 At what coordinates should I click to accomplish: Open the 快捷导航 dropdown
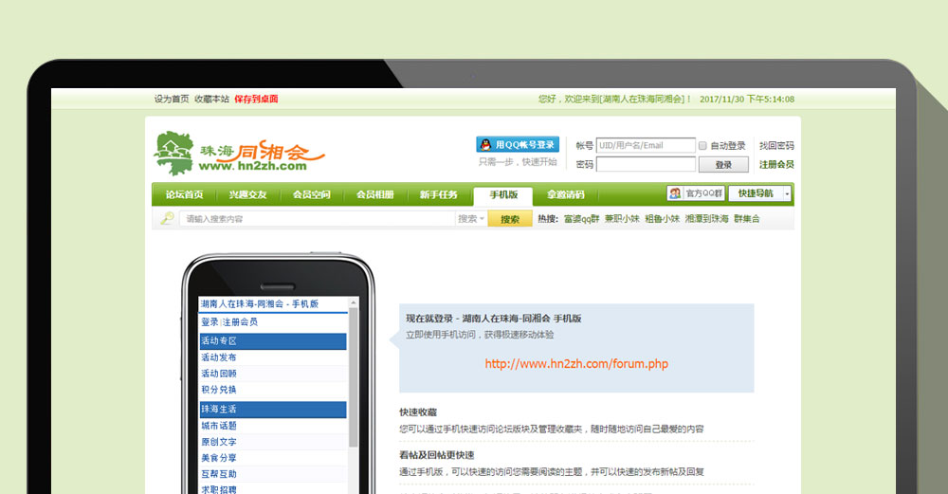pos(759,193)
